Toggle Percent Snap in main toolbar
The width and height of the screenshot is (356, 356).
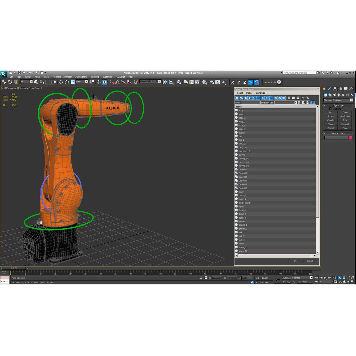tap(123, 82)
